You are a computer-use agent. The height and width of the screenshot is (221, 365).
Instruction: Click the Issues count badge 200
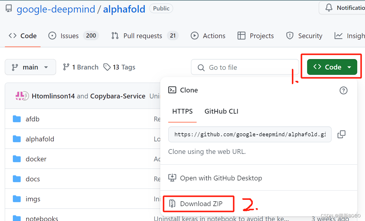(91, 36)
